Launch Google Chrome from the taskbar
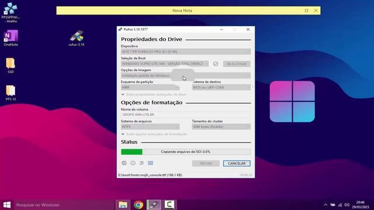Viewport: 374px width, 210px height. click(x=138, y=205)
